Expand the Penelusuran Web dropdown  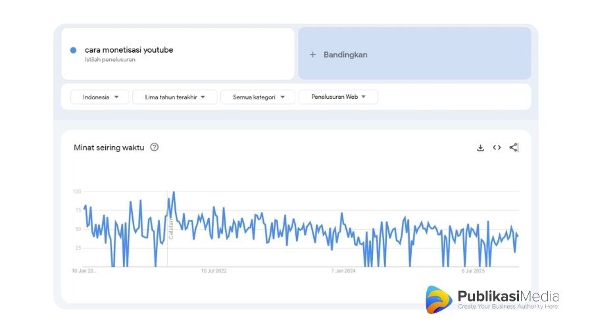coord(338,97)
